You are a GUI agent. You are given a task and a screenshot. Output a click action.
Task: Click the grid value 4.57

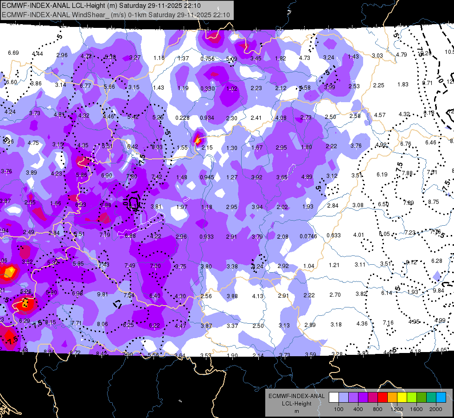380,115
